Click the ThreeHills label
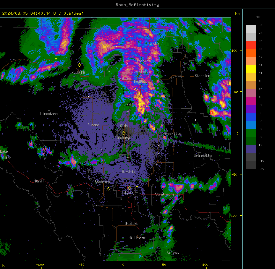The height and width of the screenshot is (269, 275). [171, 134]
